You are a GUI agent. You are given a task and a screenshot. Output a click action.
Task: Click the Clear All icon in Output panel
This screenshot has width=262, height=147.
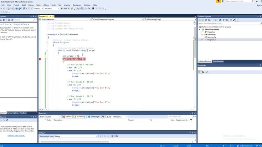click(x=113, y=136)
